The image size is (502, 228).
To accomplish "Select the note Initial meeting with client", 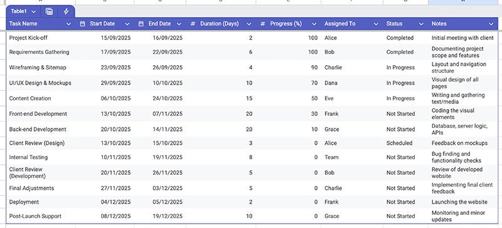I will (462, 38).
